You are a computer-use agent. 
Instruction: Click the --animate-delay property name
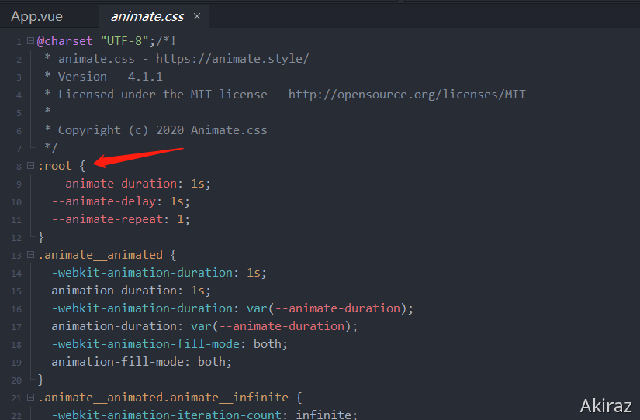pos(106,201)
